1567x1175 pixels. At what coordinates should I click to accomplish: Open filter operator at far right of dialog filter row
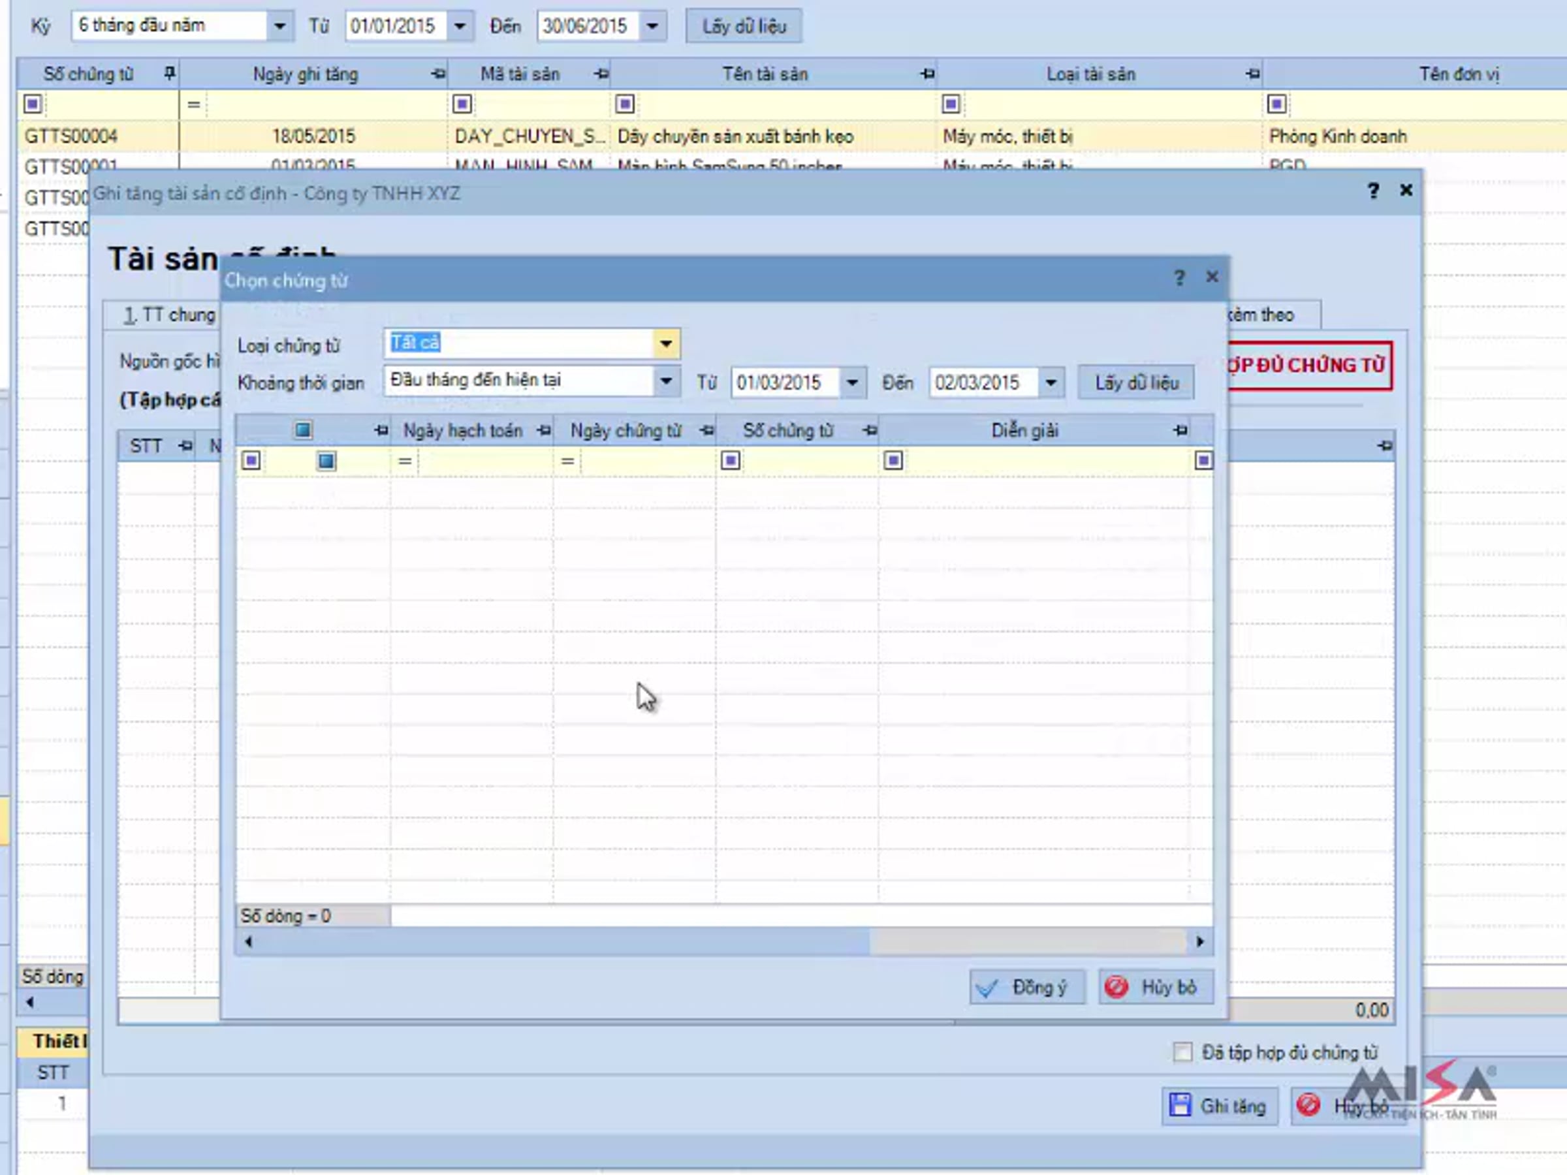(x=1203, y=461)
